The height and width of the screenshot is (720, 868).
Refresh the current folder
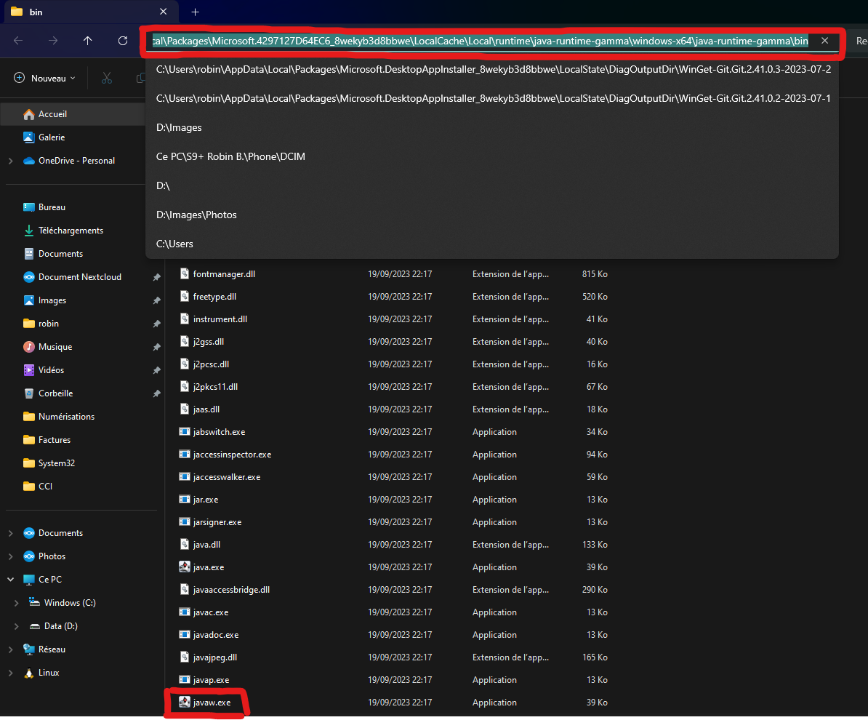(x=123, y=41)
